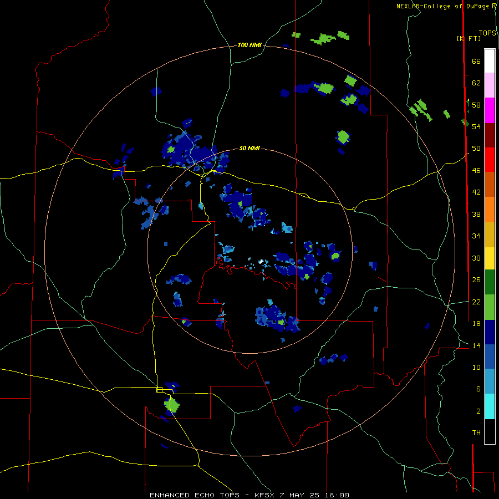The image size is (499, 499).
Task: Click the small yellow square city marker
Action: coord(160,390)
